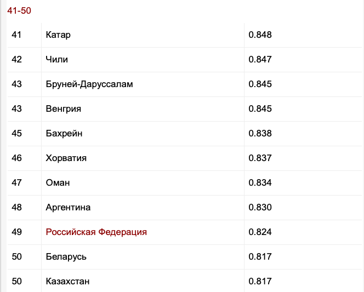Select the Бахрейн table cell

coord(64,134)
